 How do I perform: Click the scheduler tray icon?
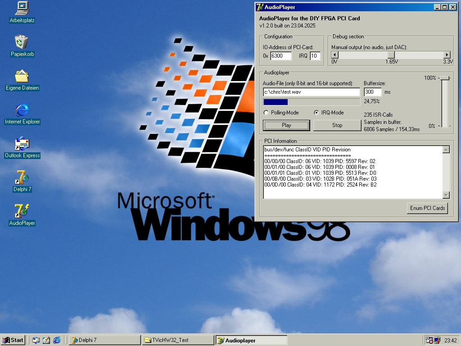429,340
